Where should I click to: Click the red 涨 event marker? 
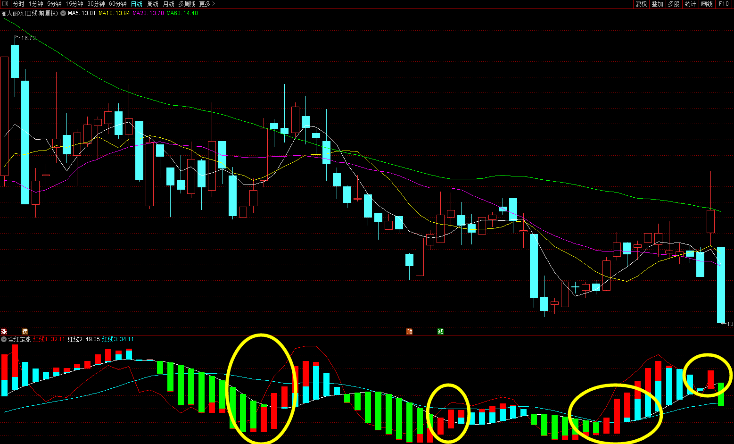point(4,332)
